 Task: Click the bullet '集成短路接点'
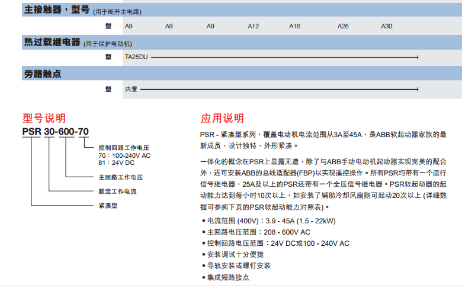pyautogui.click(x=226, y=277)
